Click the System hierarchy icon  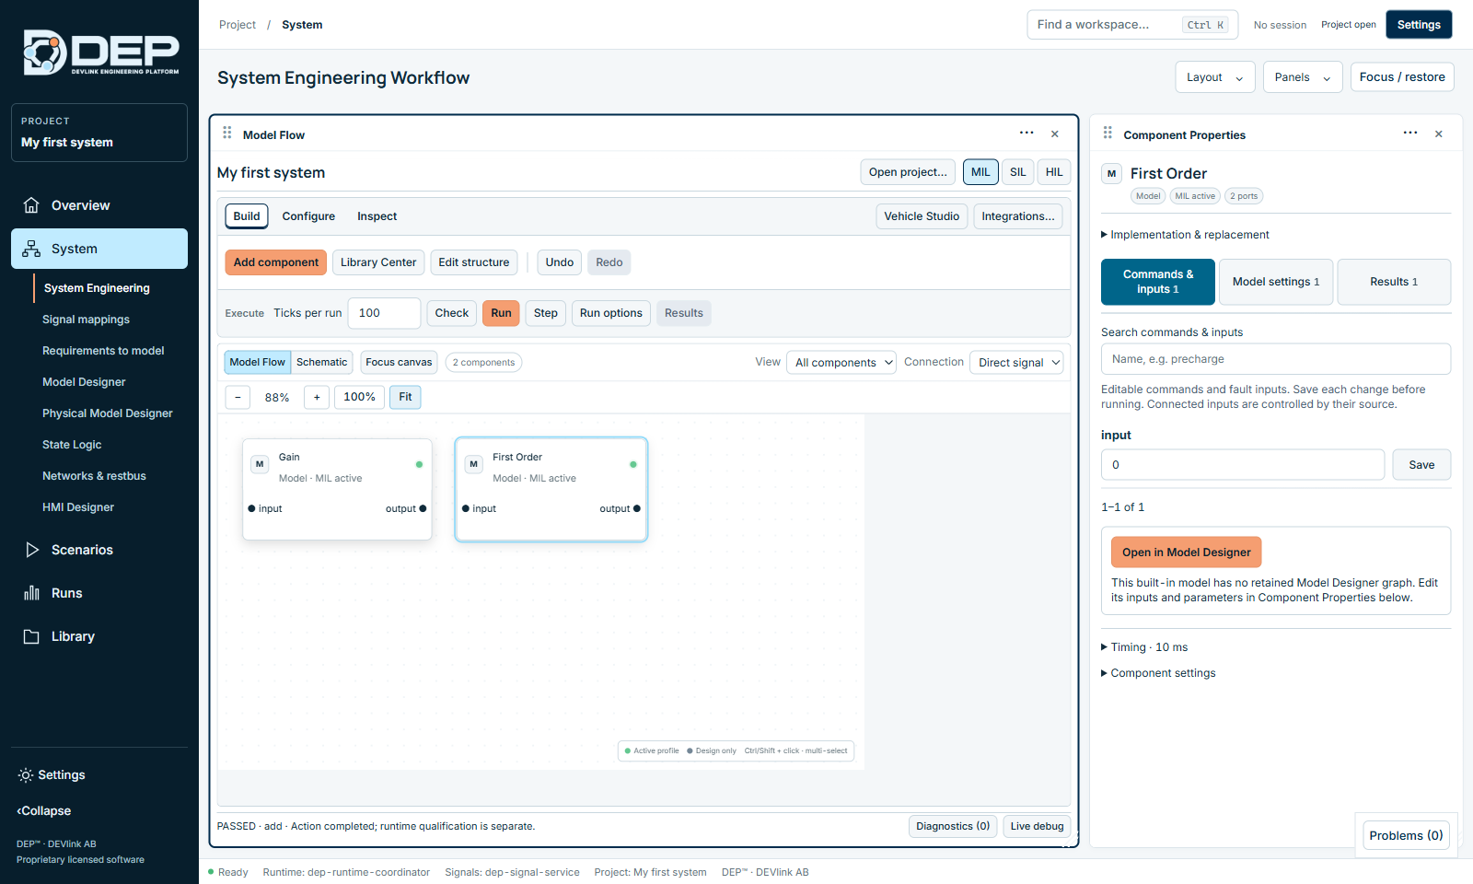coord(31,249)
